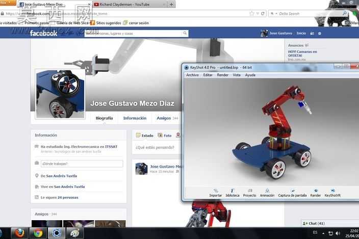
Task: Open 'cerrar sesión' bookmark
Action: 136,23
